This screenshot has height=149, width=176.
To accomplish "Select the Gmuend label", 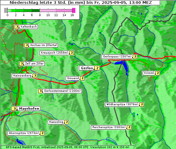I will [73, 78].
